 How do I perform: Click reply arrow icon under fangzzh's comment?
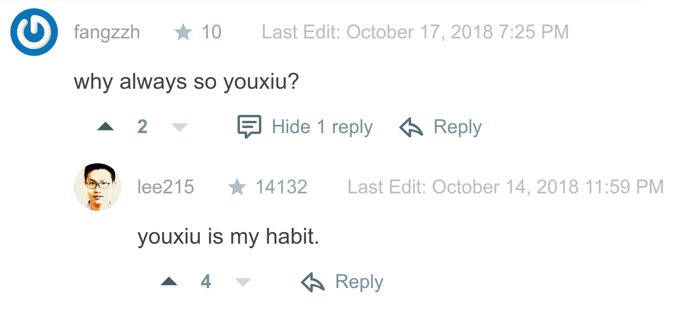pos(411,127)
